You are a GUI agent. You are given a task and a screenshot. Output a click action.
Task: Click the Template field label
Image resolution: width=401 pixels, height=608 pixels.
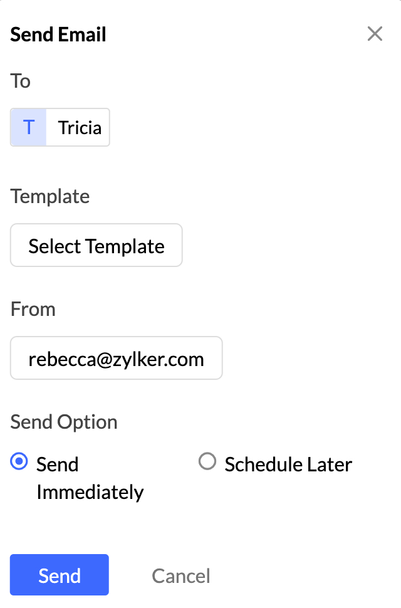[50, 196]
